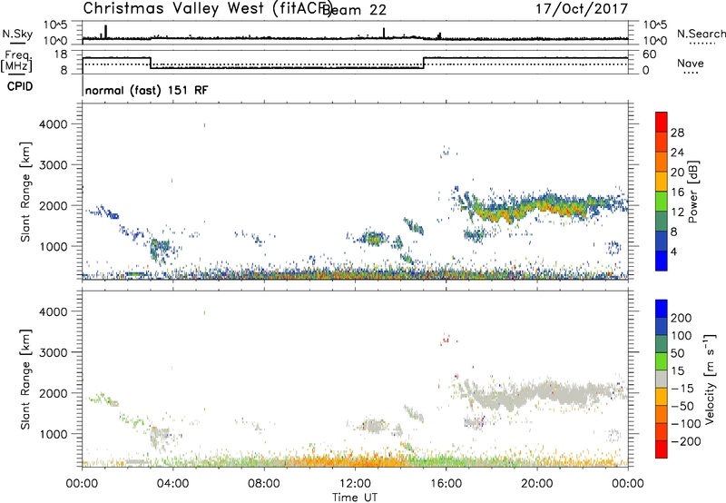
Task: Click the bright blue bottom segment of Power color bar
Action: (x=662, y=261)
